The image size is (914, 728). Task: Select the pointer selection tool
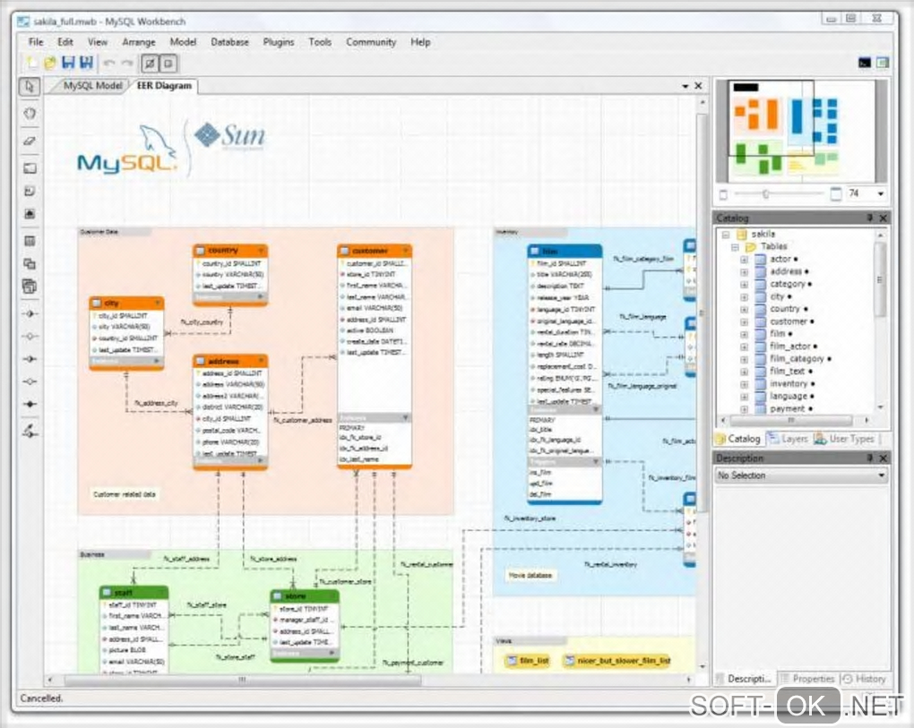[x=30, y=87]
